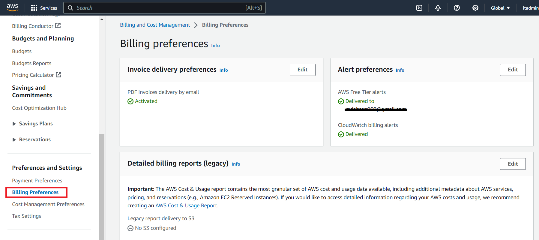Screen dimensions: 539x240
Task: Open the AWS Cost & Usage Report link
Action: 186,205
